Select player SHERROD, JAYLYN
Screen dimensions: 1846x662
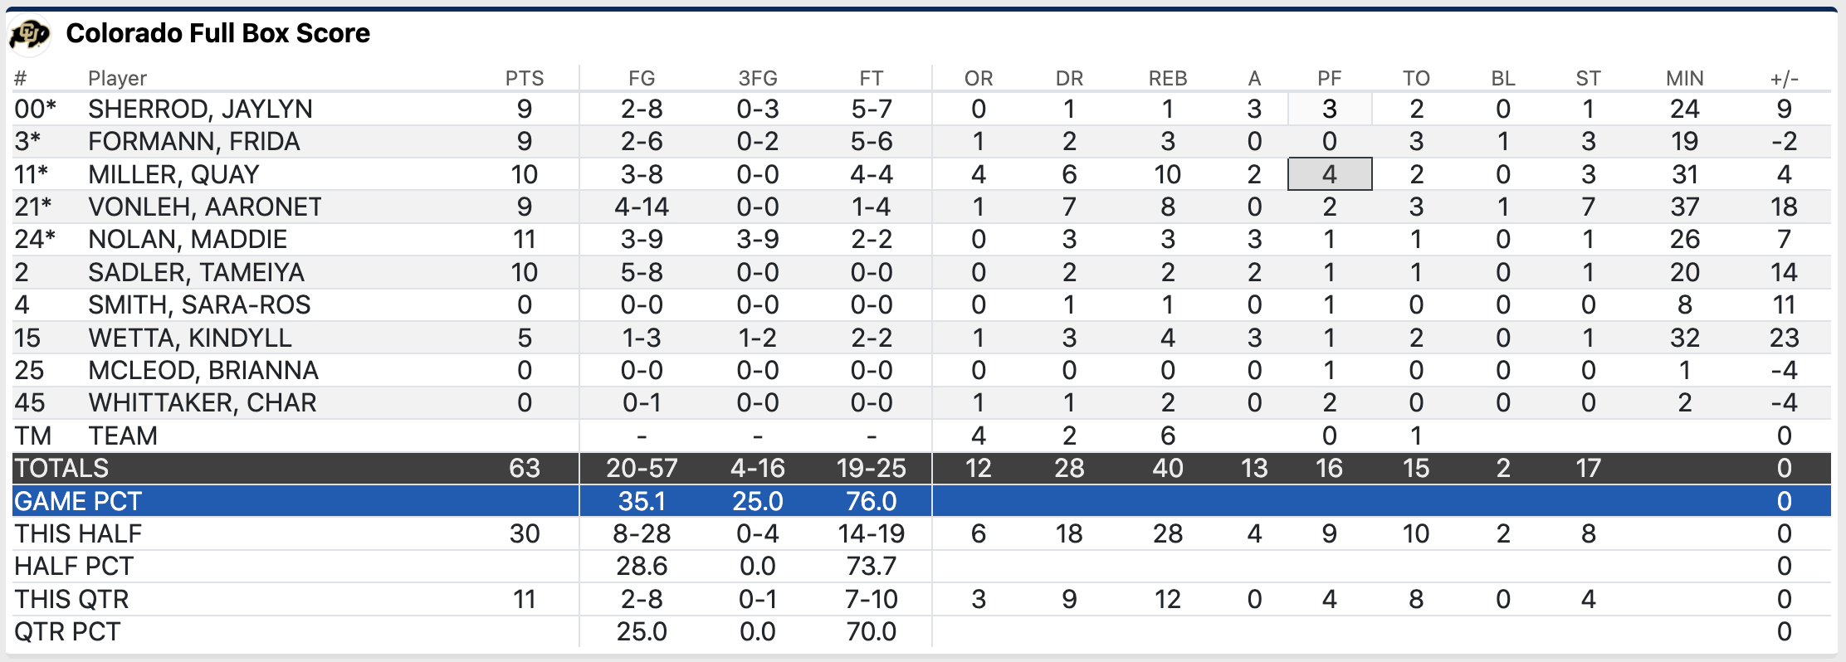pos(200,110)
